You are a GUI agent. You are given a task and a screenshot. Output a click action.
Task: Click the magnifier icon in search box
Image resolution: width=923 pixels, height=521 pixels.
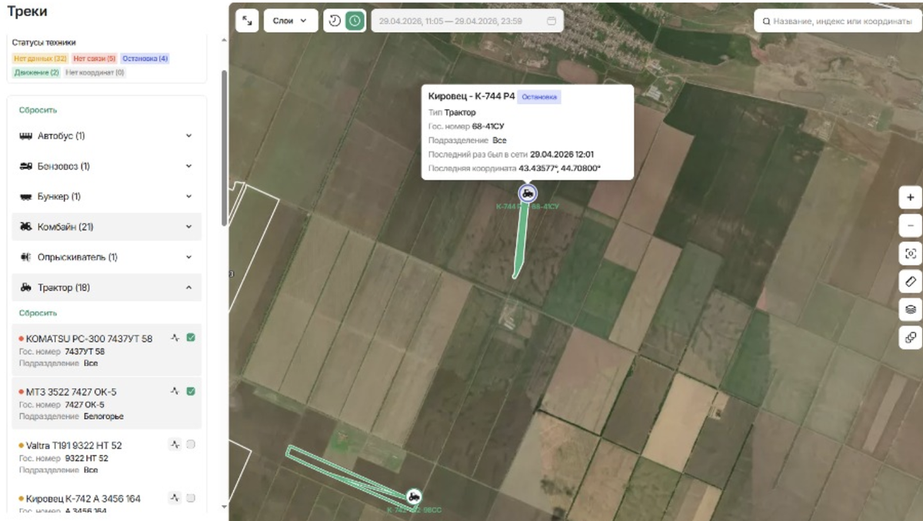[x=766, y=22]
